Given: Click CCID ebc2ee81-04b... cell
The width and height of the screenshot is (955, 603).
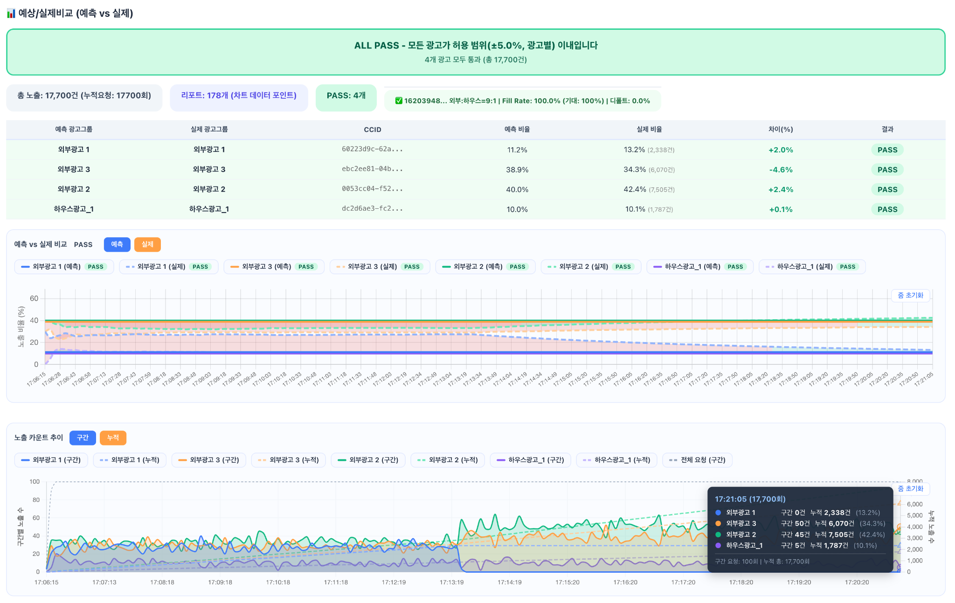Looking at the screenshot, I should click(x=373, y=169).
